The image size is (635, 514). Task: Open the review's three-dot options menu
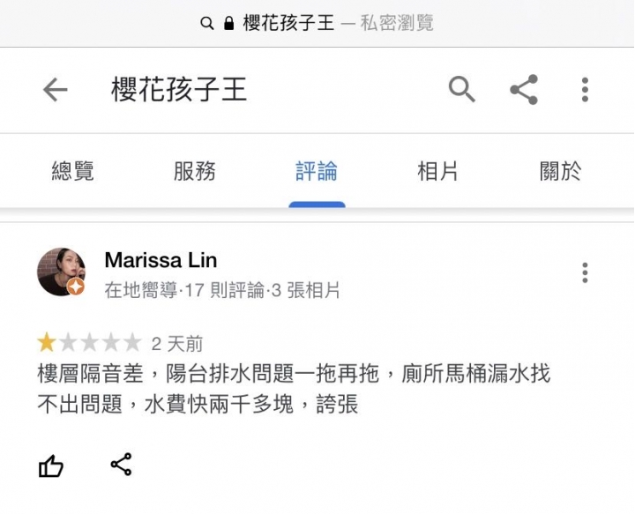585,272
